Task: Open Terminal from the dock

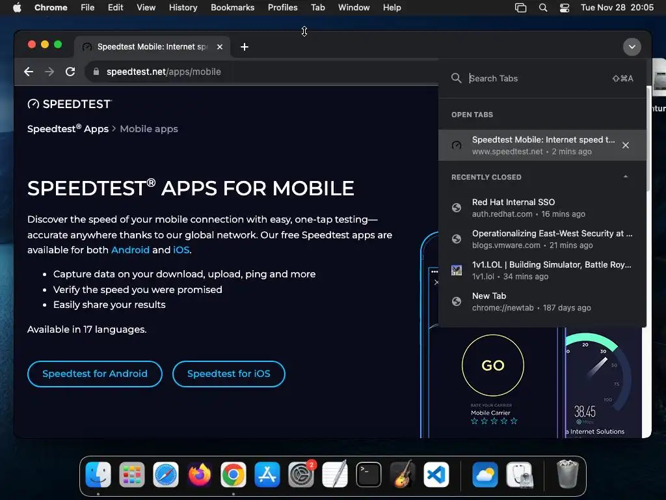Action: tap(368, 475)
